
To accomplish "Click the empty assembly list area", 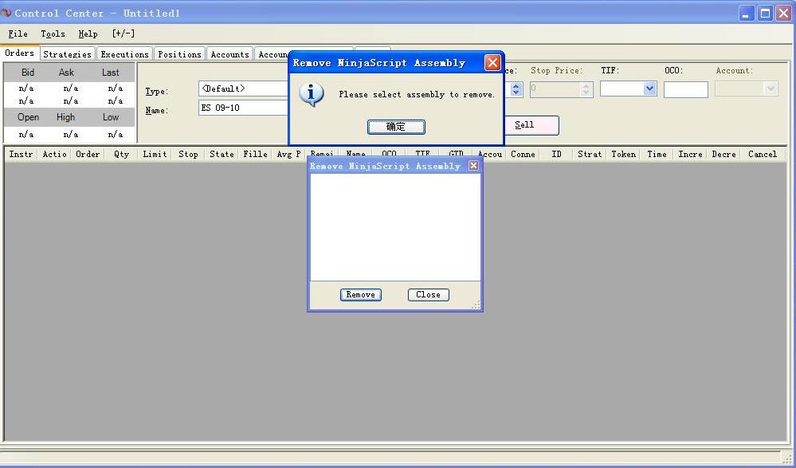I will (395, 227).
